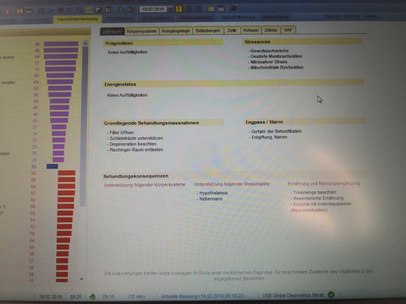Click the (15 min) duration in status bar
The image size is (406, 304).
point(136,296)
